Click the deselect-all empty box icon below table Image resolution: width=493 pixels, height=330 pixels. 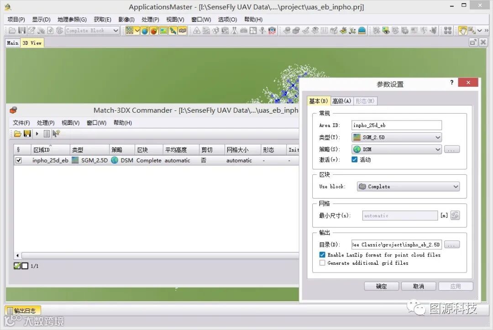click(x=25, y=266)
